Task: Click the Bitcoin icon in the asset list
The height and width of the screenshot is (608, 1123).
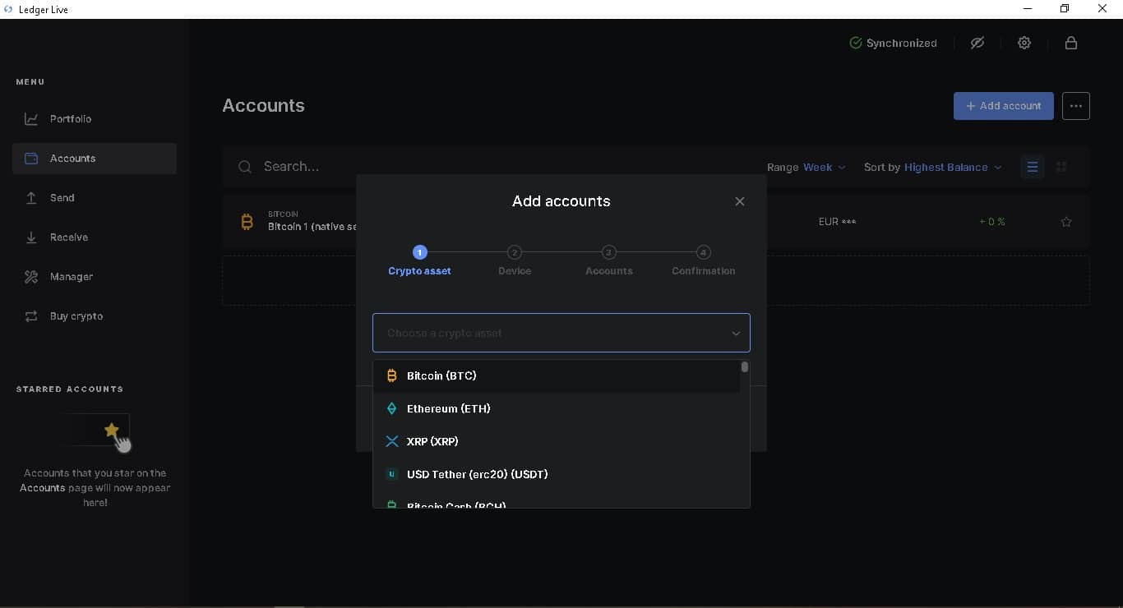Action: pyautogui.click(x=392, y=375)
